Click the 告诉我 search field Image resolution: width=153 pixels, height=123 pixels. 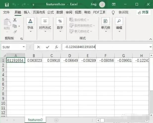pyautogui.click(x=123, y=12)
